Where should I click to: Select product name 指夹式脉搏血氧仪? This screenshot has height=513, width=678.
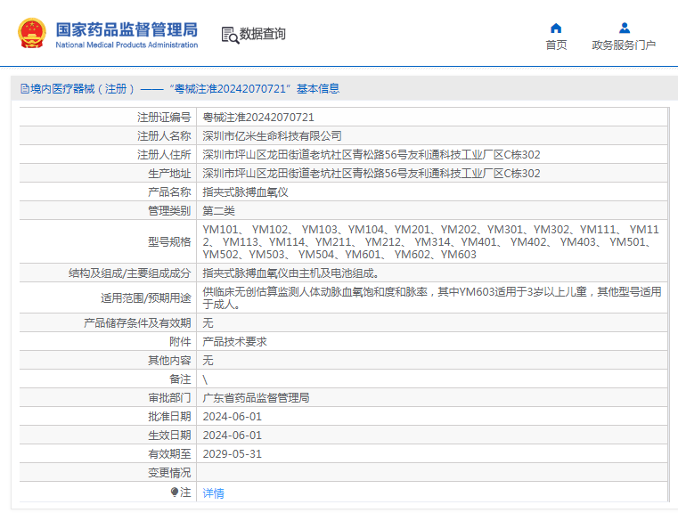[245, 192]
